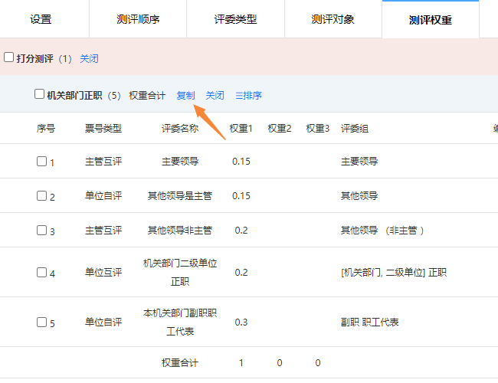Viewport: 498px width, 383px height.
Task: Click total value 1 under 权重1
Action: [x=241, y=362]
